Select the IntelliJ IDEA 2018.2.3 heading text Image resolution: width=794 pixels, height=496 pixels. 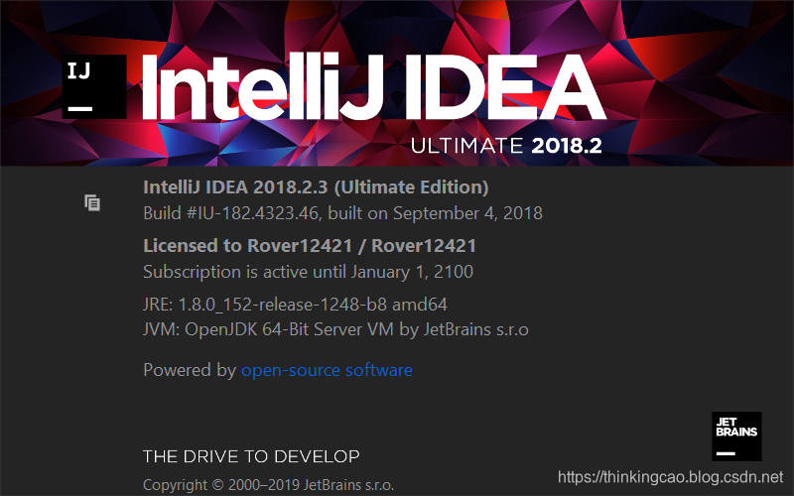coord(316,187)
